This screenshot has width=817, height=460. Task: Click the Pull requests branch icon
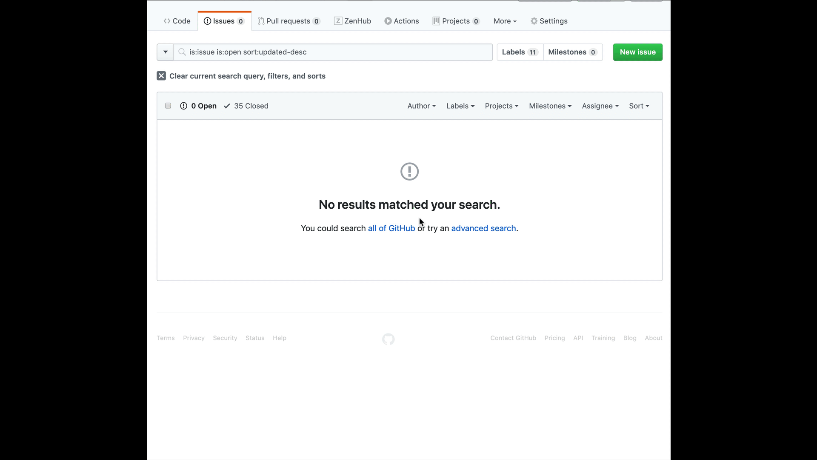coord(261,21)
